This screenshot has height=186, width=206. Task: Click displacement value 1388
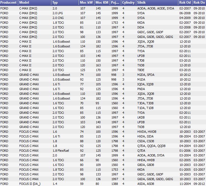(115, 184)
